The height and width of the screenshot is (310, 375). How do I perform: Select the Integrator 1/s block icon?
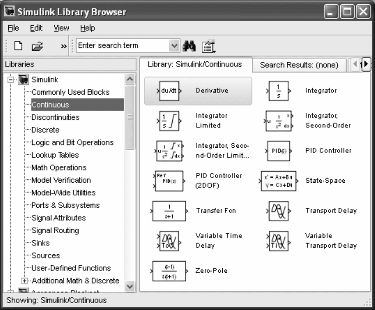coord(278,91)
